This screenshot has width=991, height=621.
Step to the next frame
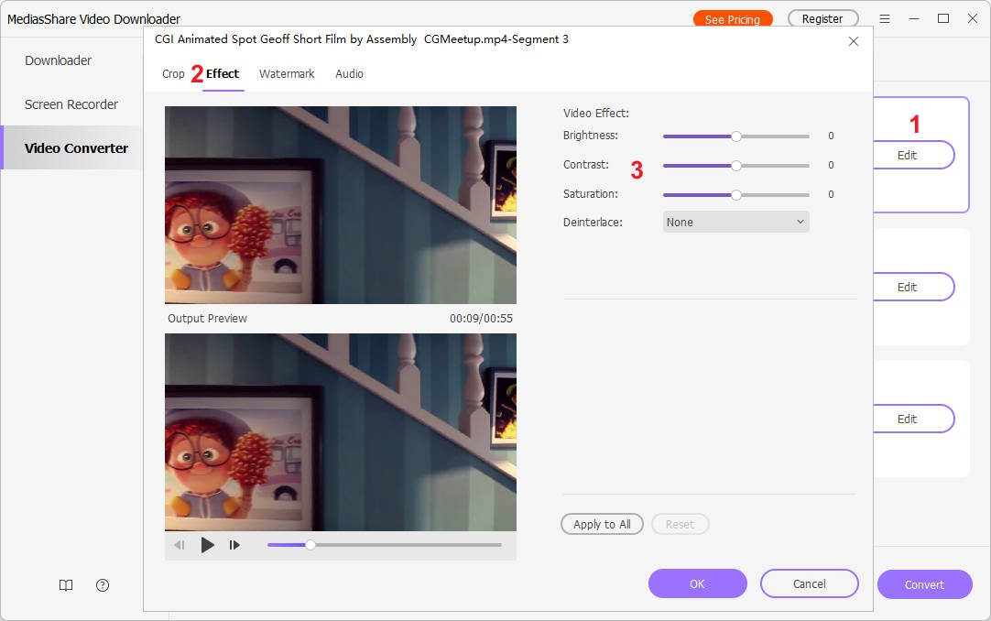[x=234, y=545]
